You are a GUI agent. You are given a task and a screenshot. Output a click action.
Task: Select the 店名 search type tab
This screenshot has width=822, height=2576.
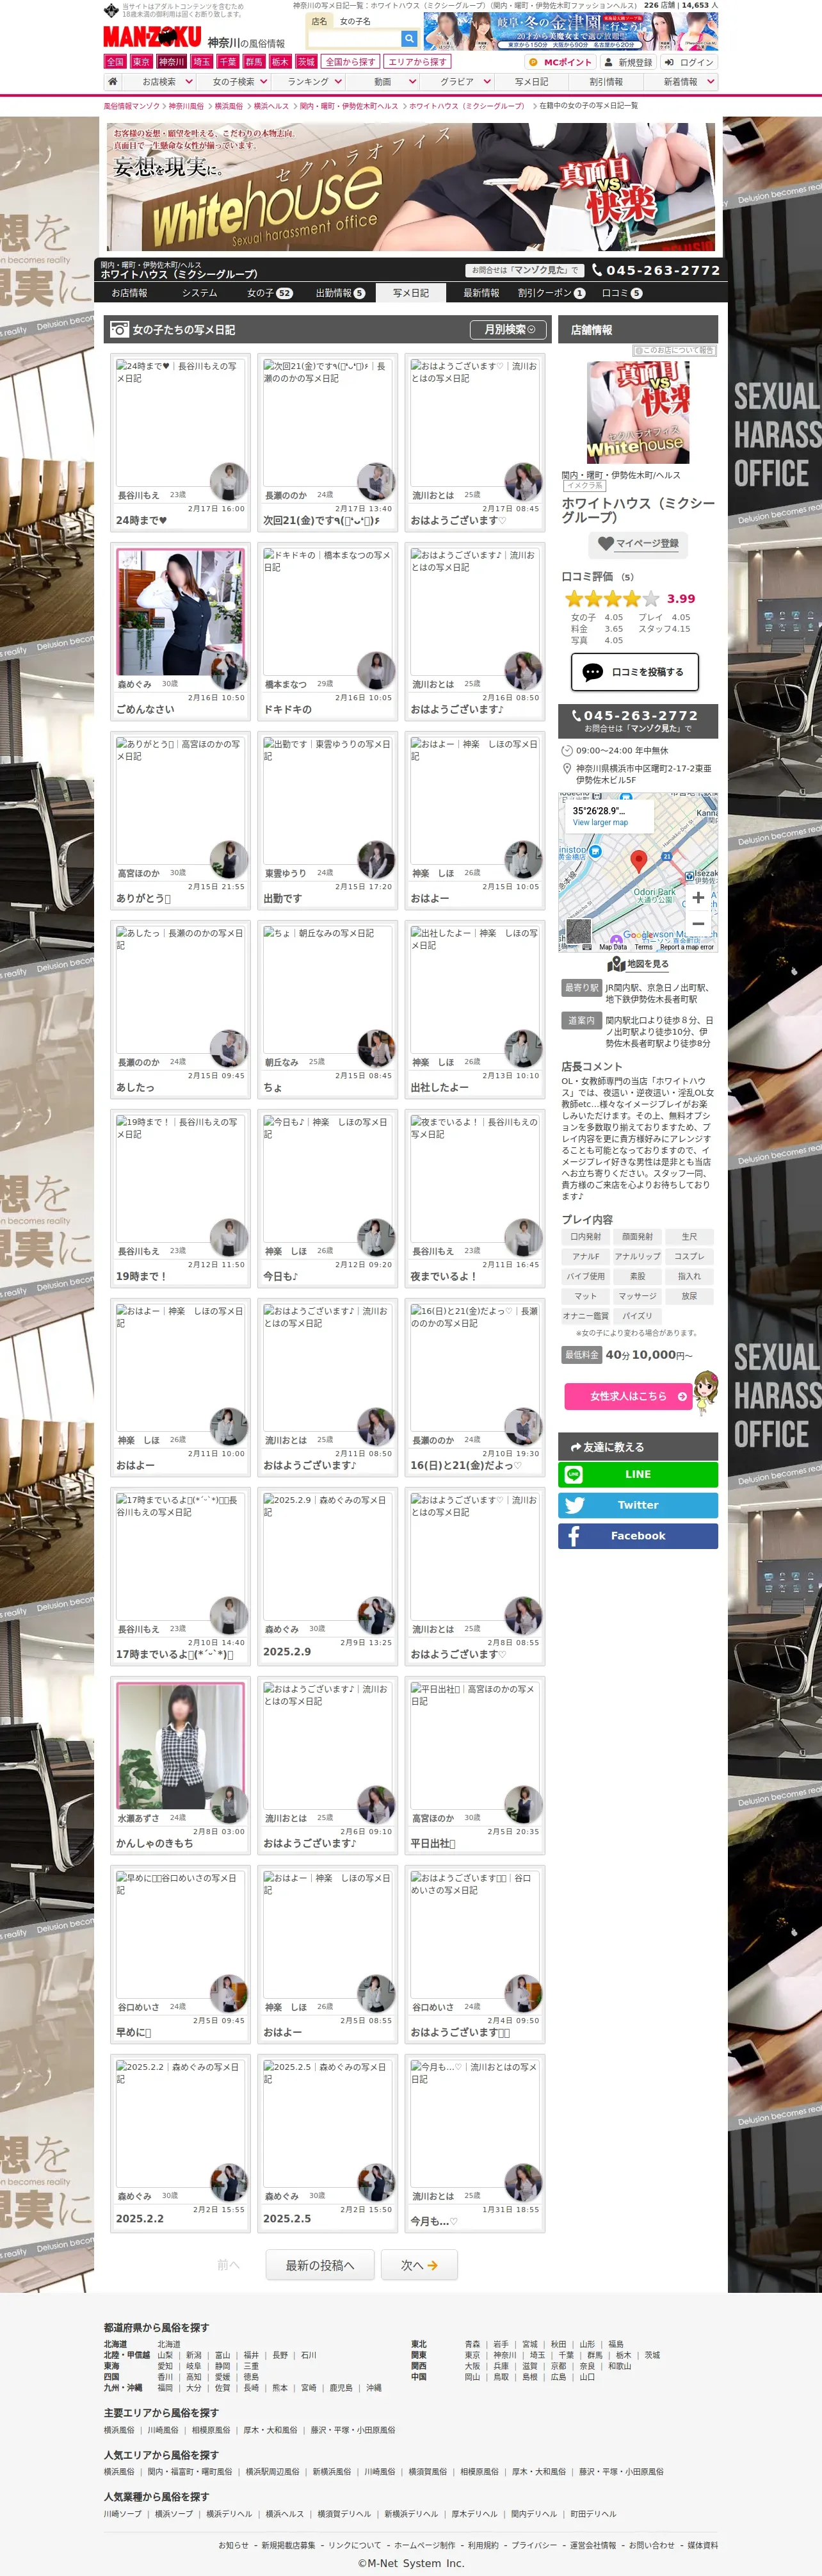click(319, 21)
